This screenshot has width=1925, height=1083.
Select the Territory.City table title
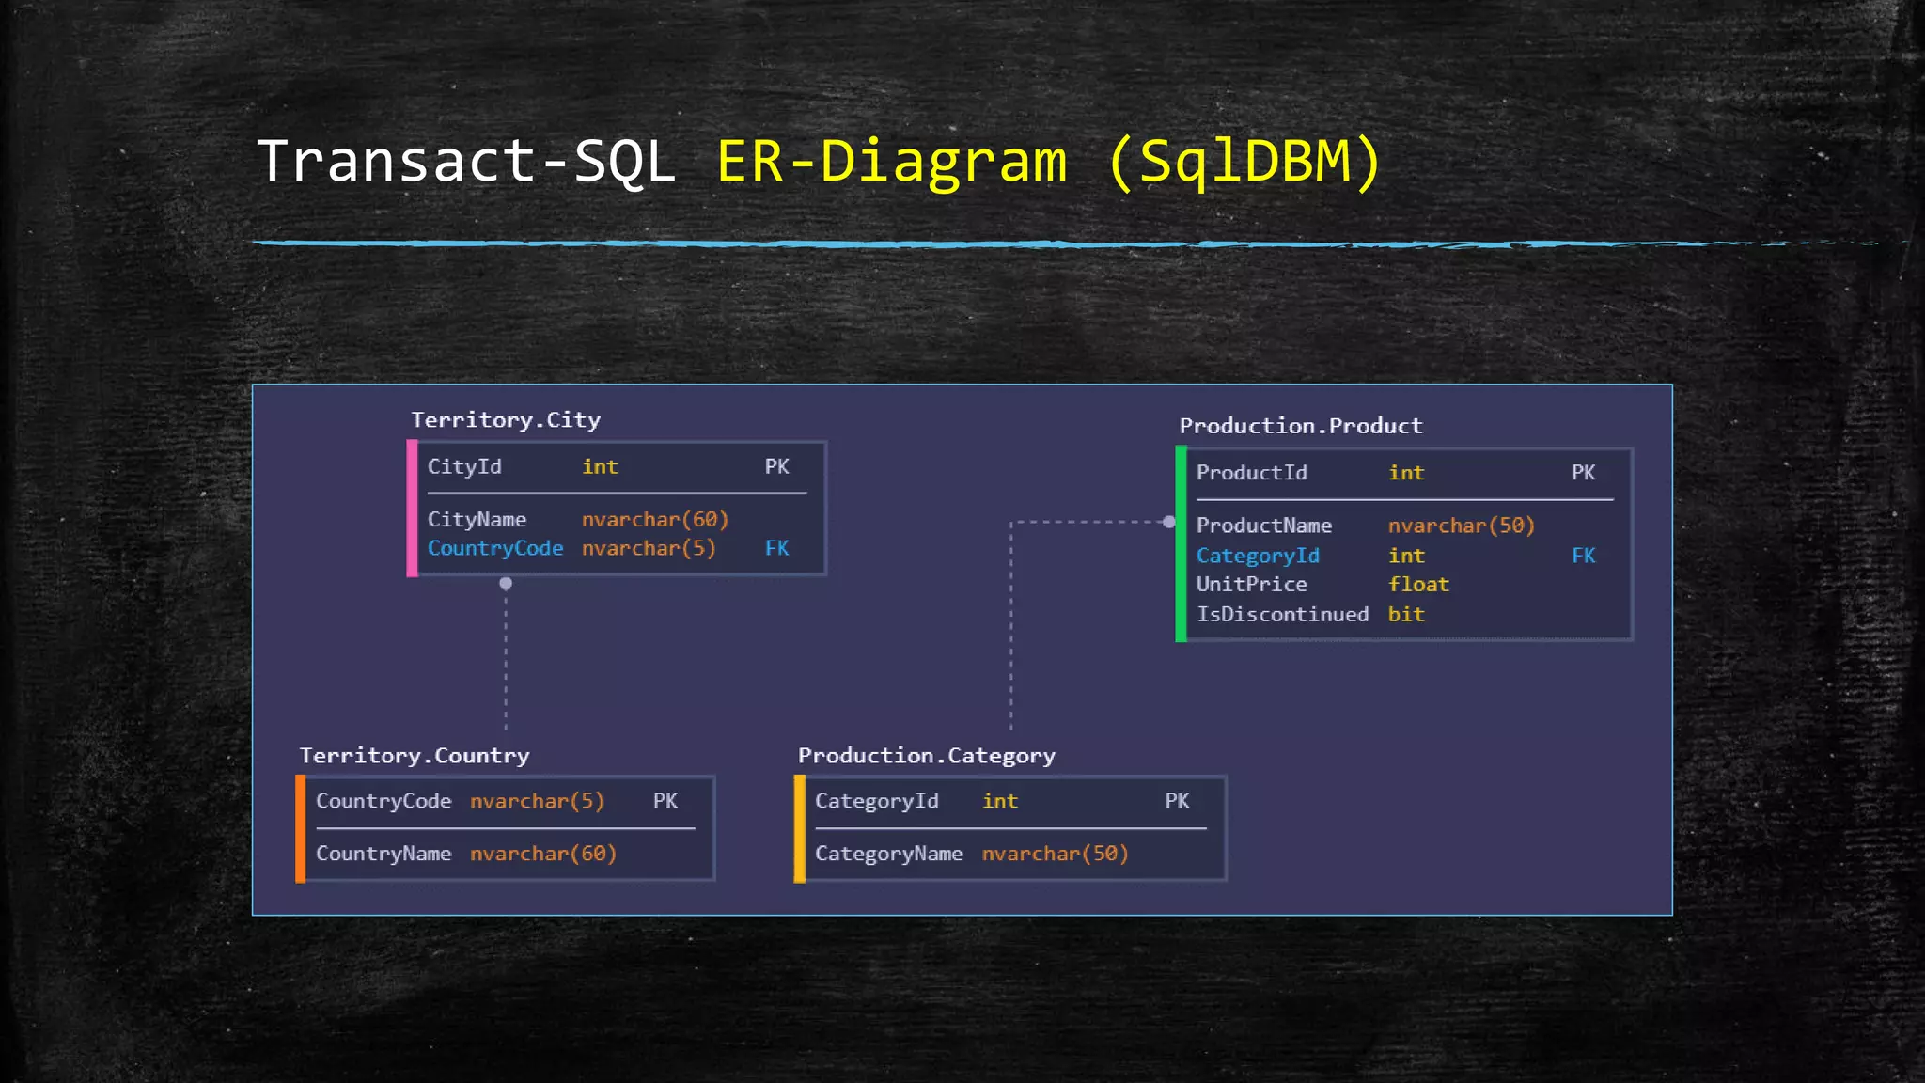(506, 420)
